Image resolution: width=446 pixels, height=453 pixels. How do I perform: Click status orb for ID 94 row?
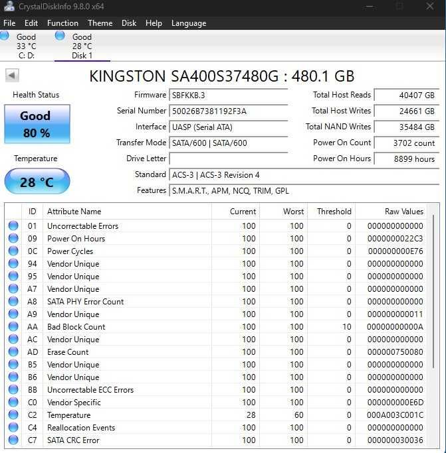click(x=13, y=263)
